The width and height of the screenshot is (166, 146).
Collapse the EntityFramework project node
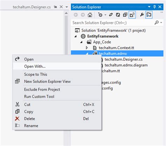[x=76, y=36]
